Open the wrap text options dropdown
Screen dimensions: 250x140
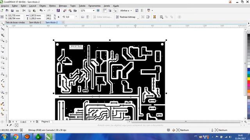[x=161, y=17]
